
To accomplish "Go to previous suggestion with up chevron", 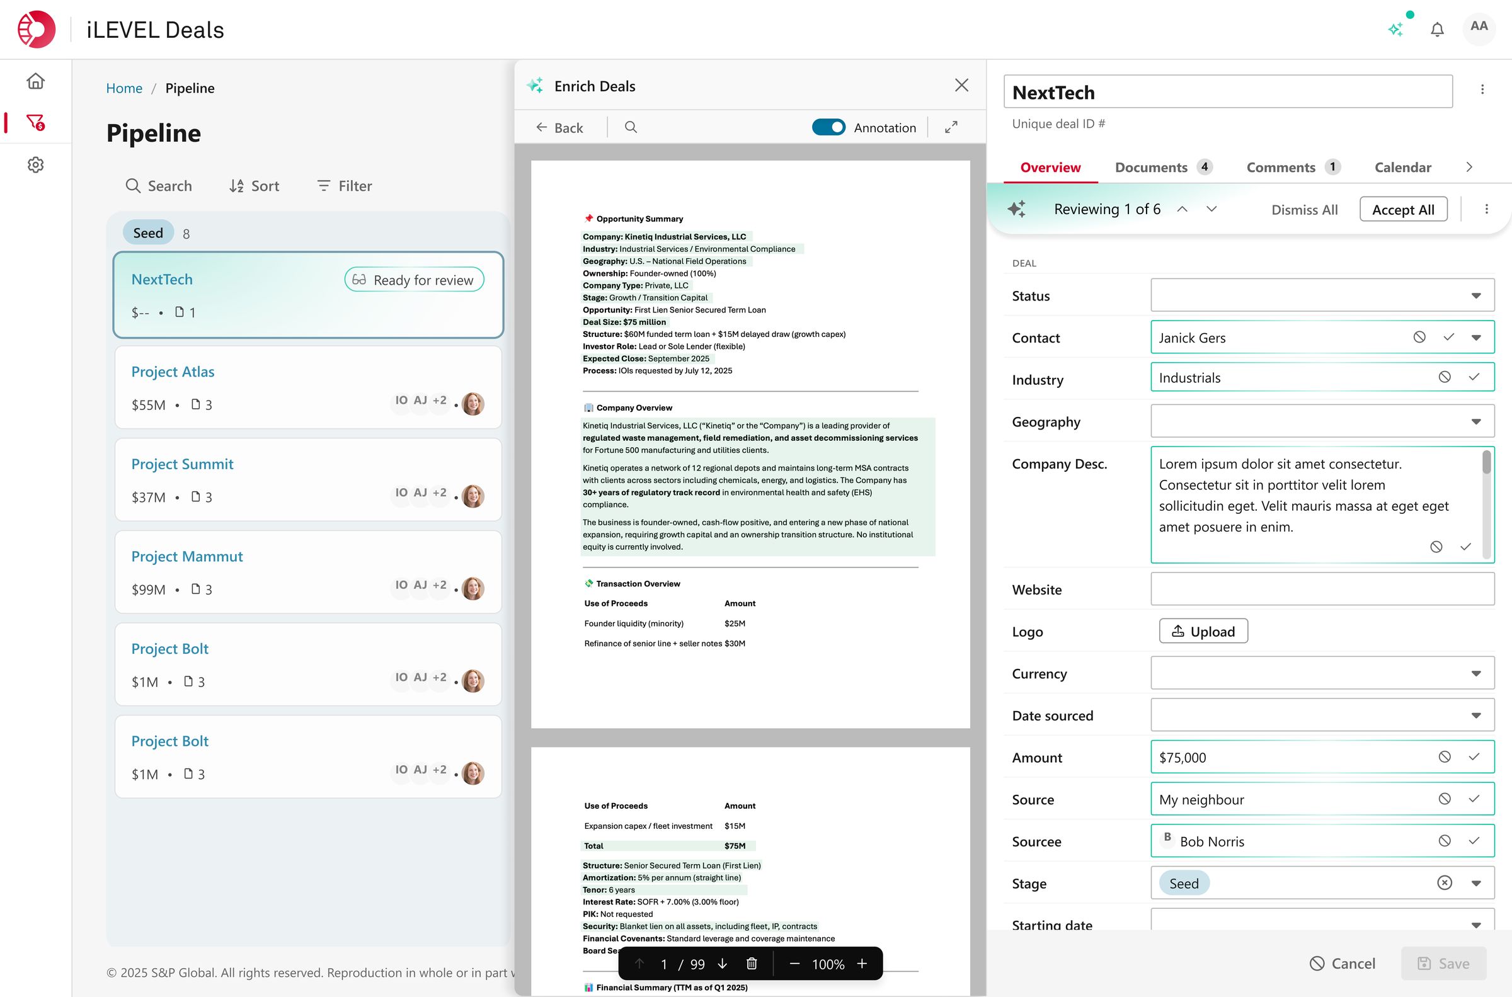I will point(1182,209).
